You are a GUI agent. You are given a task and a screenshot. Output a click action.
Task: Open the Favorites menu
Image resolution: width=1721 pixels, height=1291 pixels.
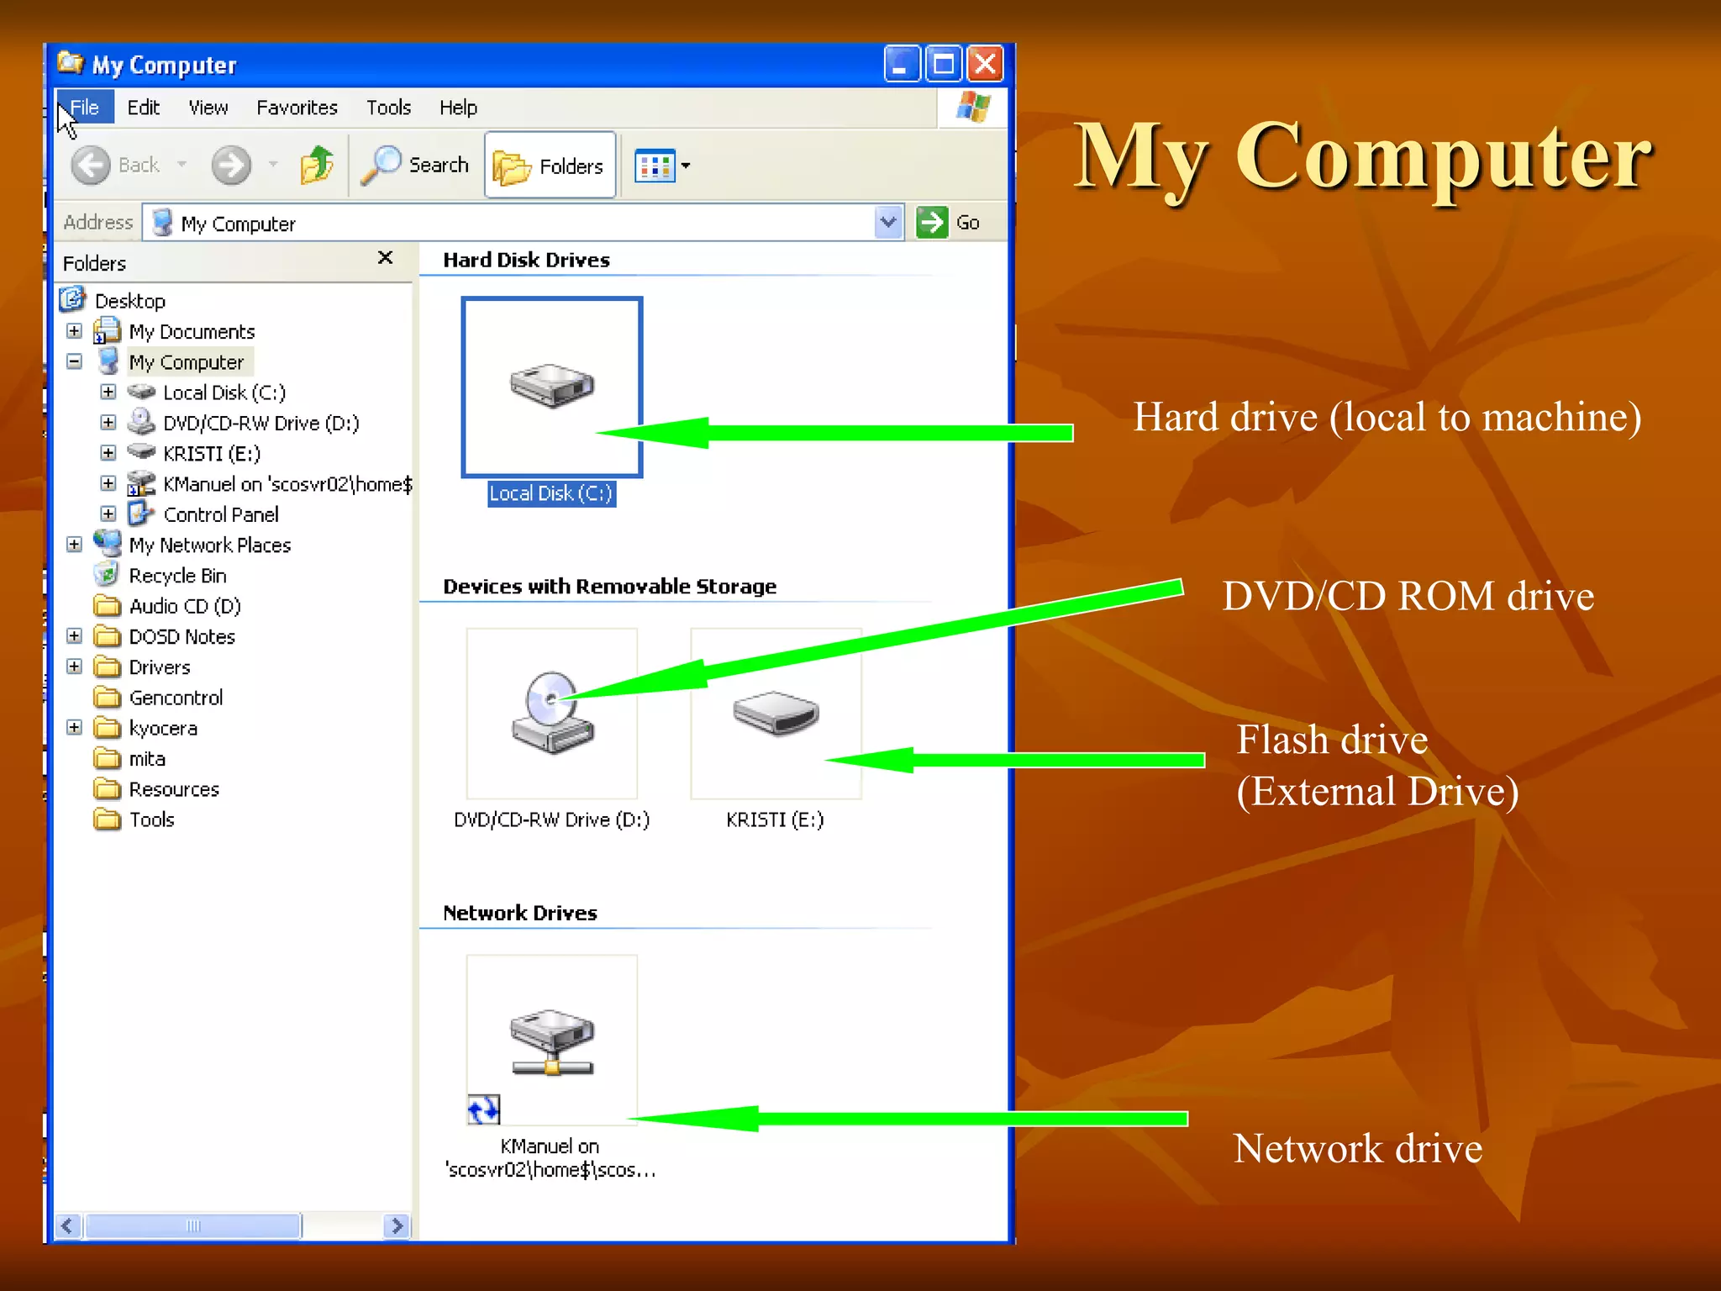297,108
